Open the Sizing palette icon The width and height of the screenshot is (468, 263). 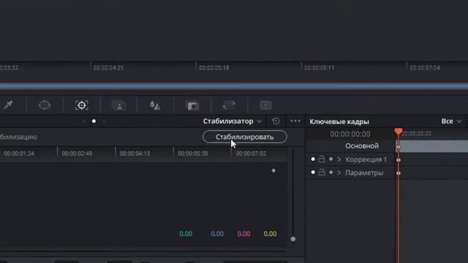pyautogui.click(x=229, y=105)
